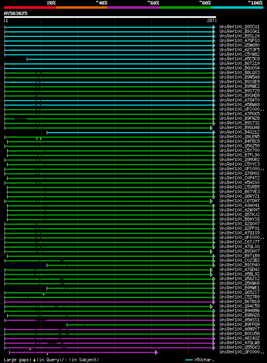Click the arrowhead ending the Q94C59 alignment

pyautogui.click(x=212, y=306)
